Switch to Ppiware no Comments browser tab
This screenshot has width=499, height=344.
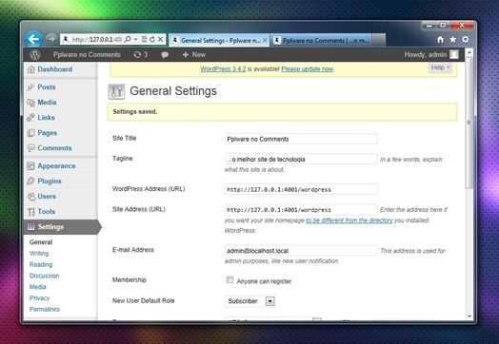coord(321,41)
